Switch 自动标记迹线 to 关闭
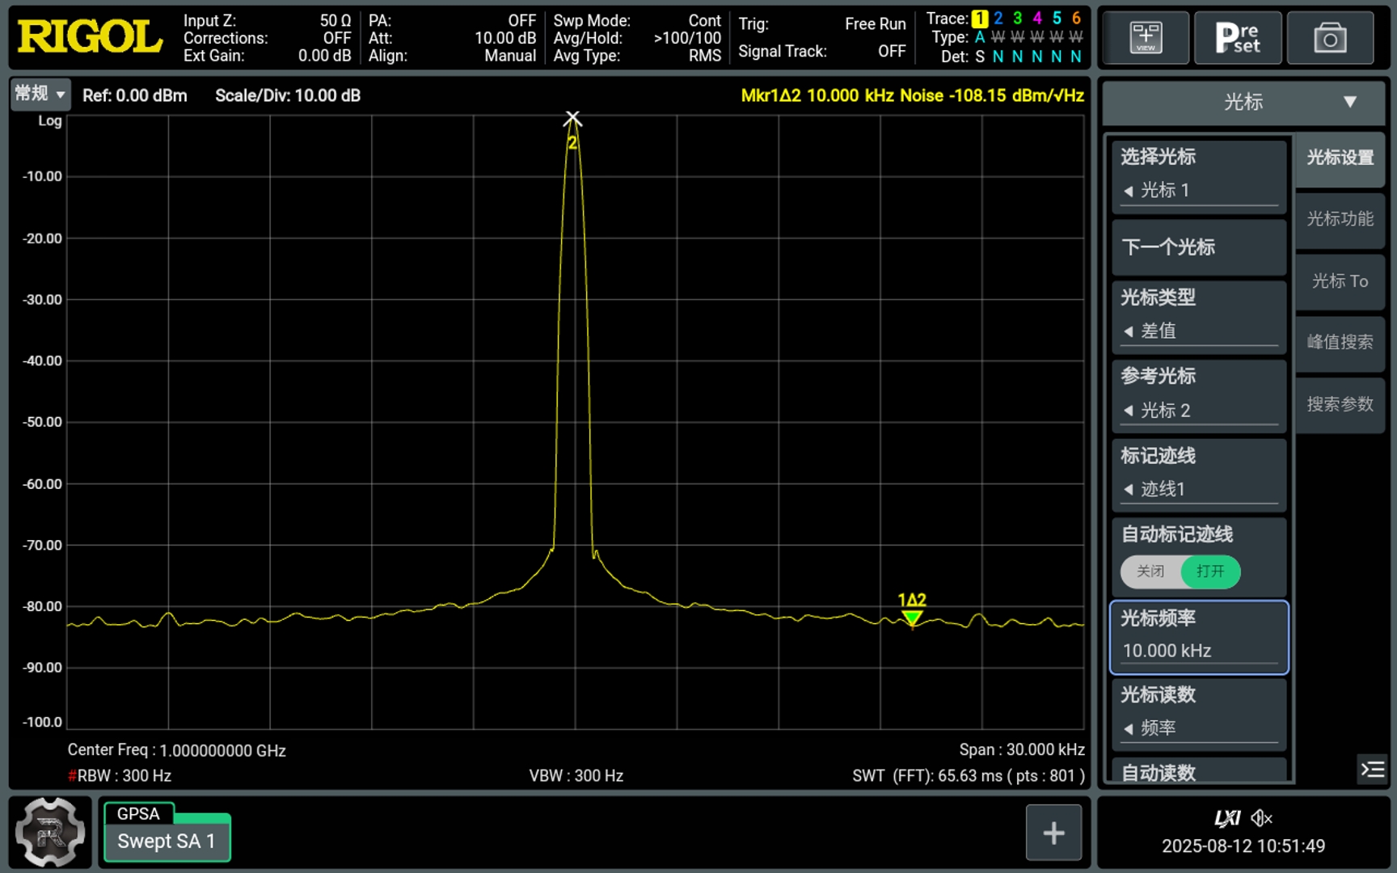This screenshot has width=1397, height=873. (x=1150, y=571)
